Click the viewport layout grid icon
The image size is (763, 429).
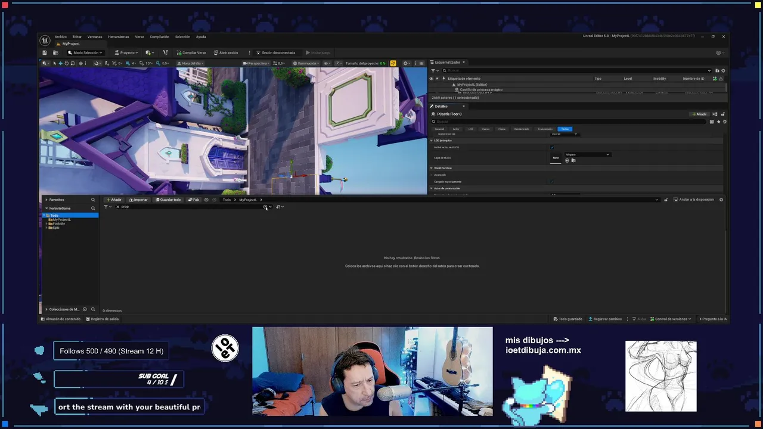click(x=421, y=63)
